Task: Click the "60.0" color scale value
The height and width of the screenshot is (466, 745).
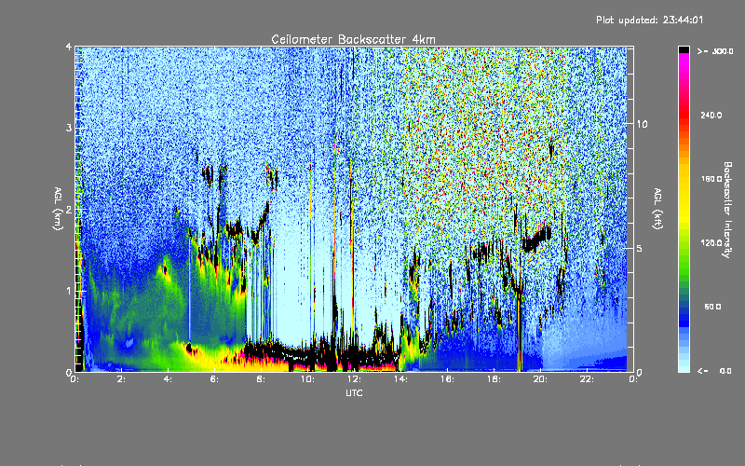Action: (x=712, y=307)
